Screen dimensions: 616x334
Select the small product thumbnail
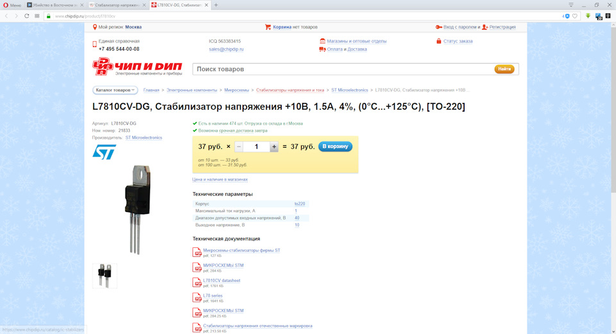pyautogui.click(x=105, y=276)
